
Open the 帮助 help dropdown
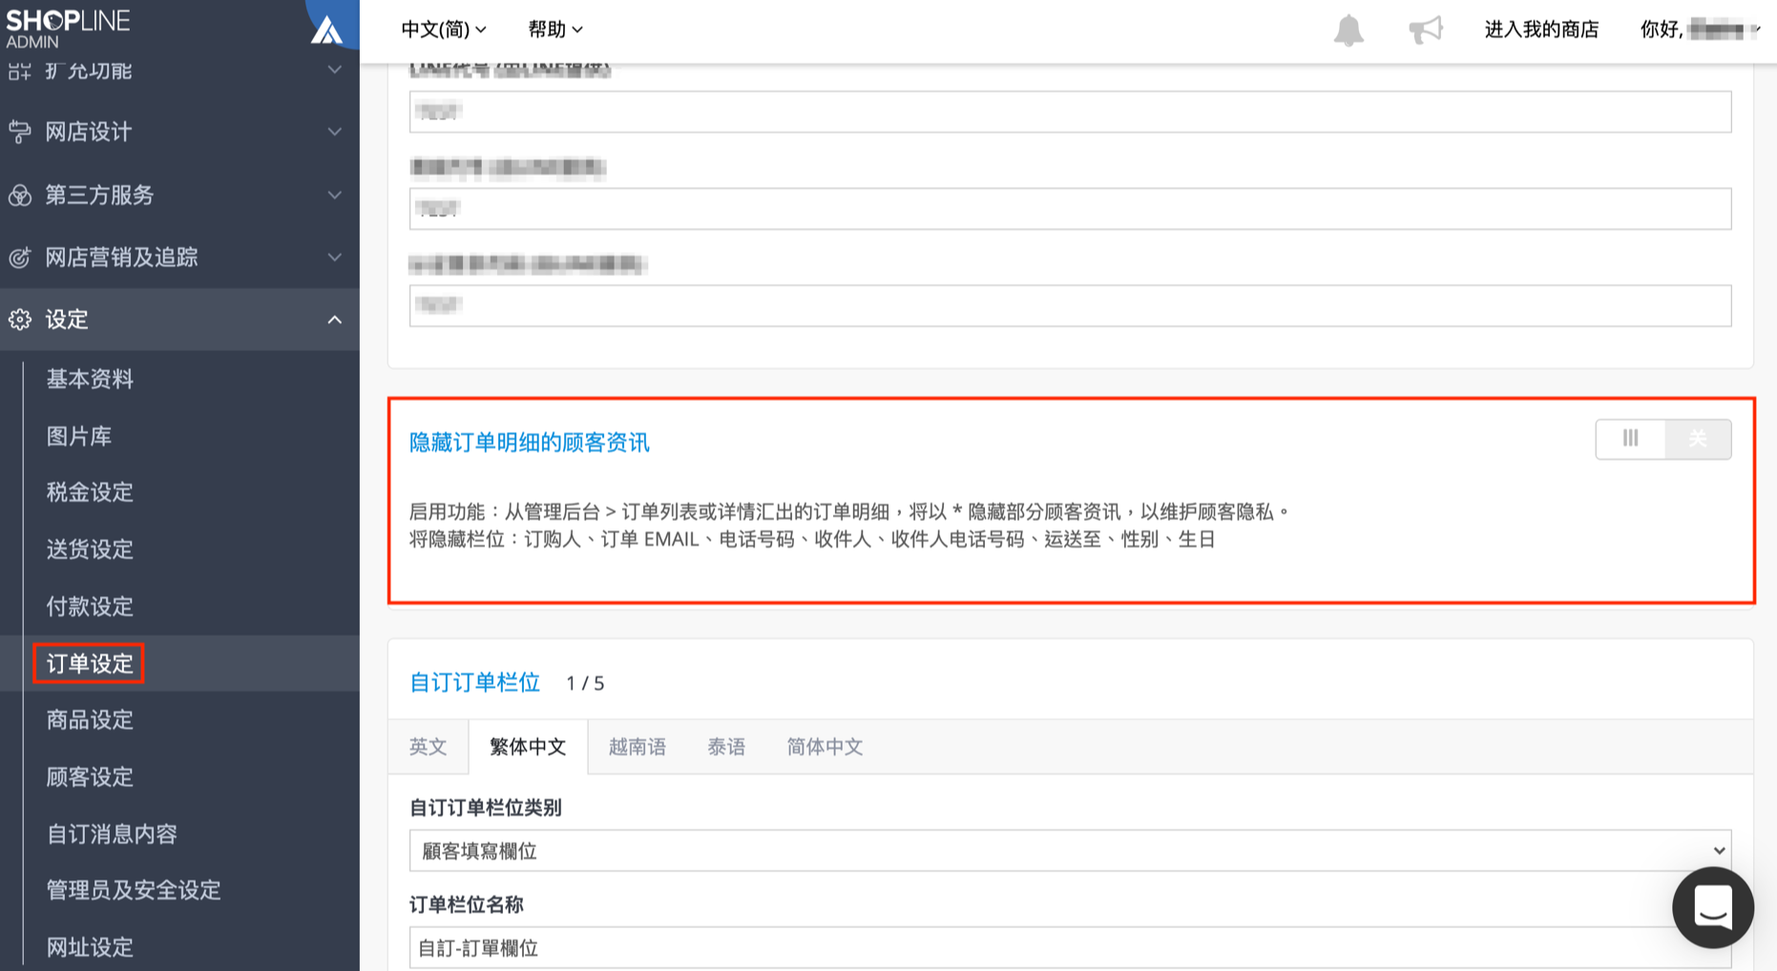click(x=555, y=30)
